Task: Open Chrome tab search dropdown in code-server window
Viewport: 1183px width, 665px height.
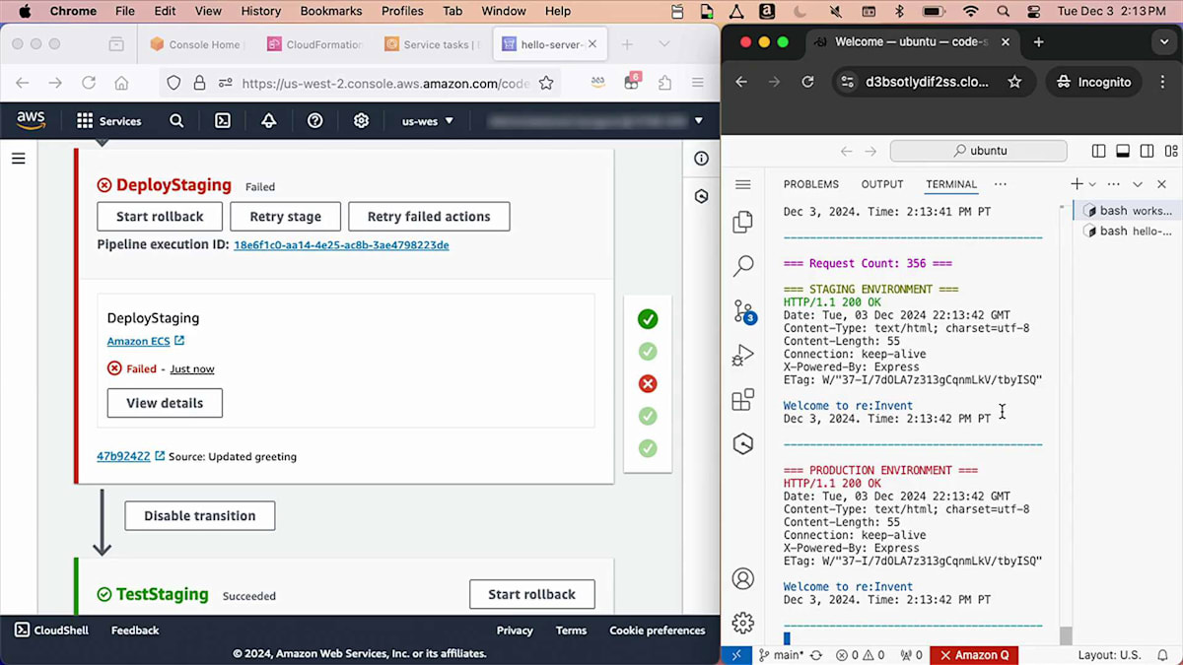Action: pos(1165,42)
